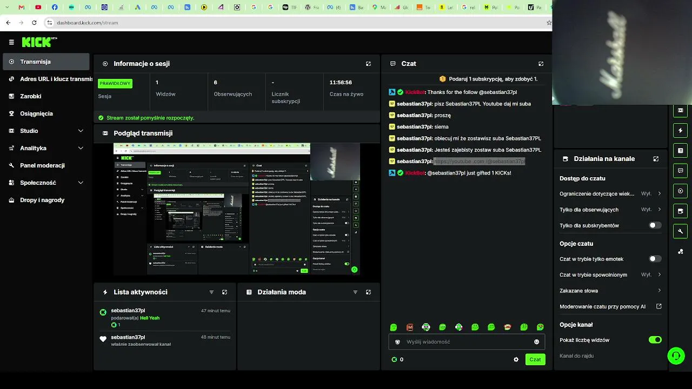Open the Gmail browser tab
This screenshot has width=692, height=389.
[22, 8]
